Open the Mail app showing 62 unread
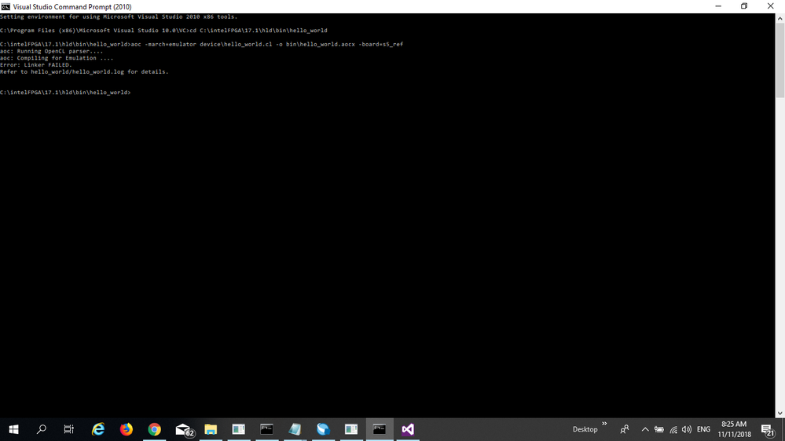 coord(185,430)
